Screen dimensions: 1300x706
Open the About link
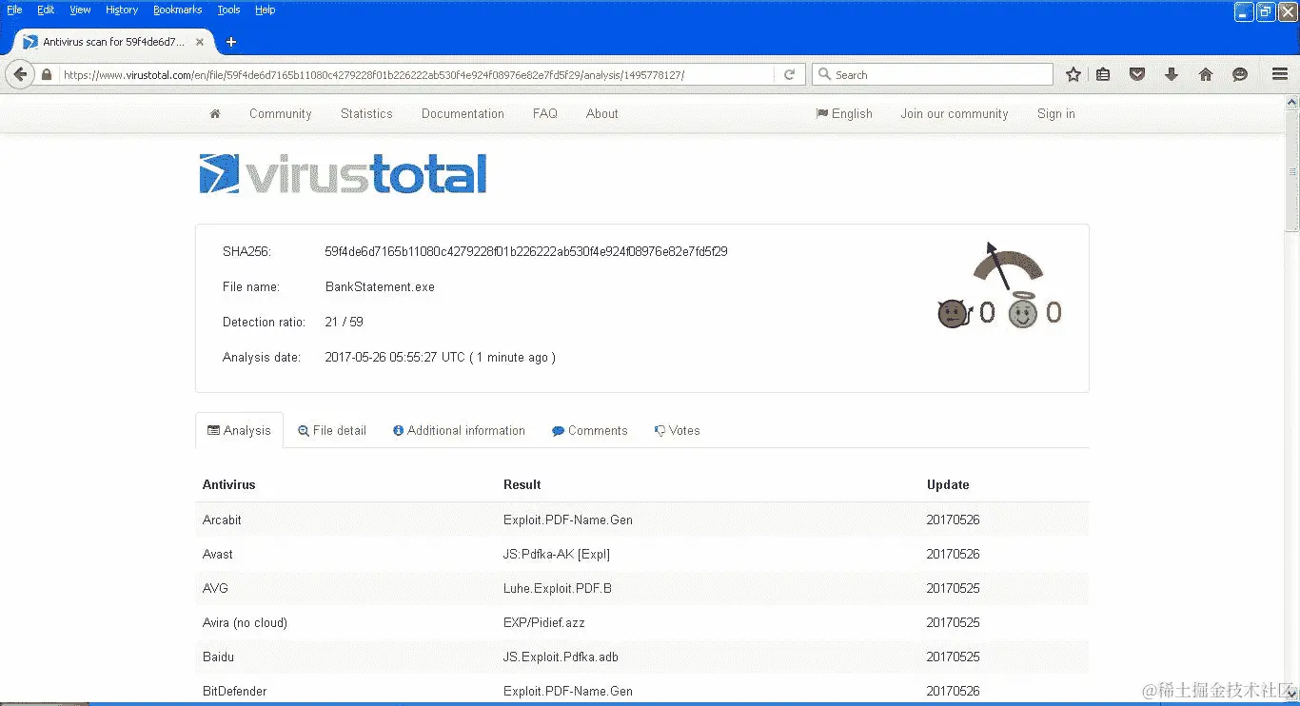tap(602, 113)
